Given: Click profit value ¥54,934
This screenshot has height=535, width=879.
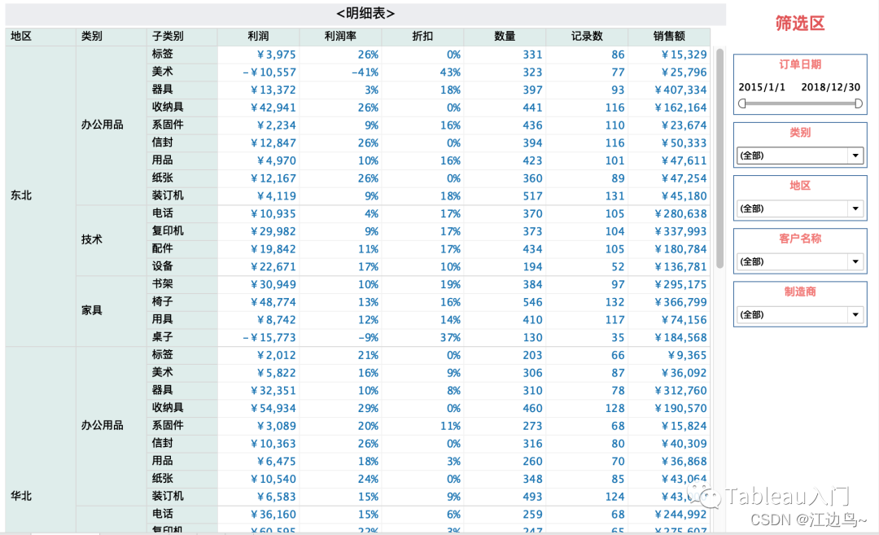Looking at the screenshot, I should (x=273, y=408).
